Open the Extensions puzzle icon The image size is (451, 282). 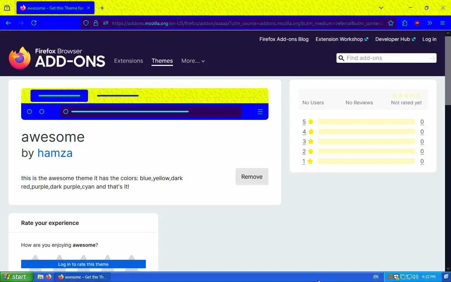[x=404, y=23]
